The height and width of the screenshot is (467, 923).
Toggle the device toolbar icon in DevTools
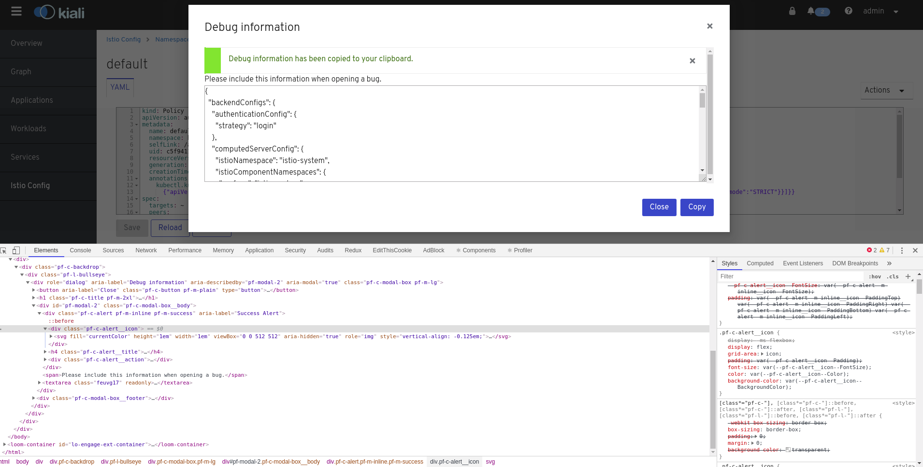coord(16,250)
